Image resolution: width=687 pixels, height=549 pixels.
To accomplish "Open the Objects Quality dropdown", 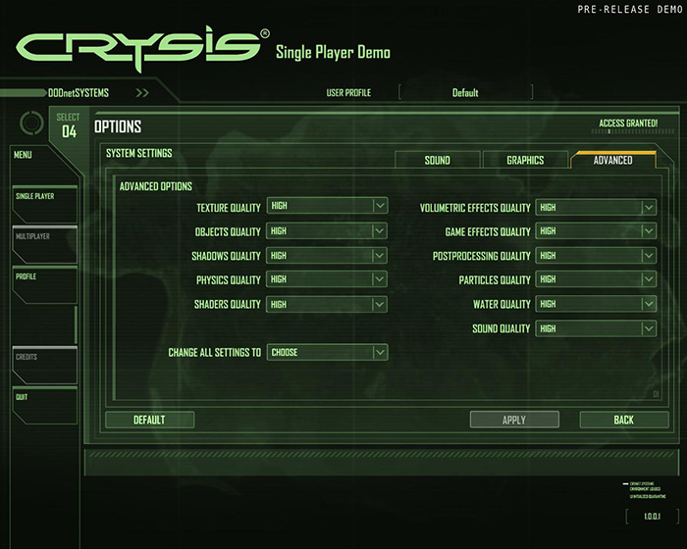I will pyautogui.click(x=327, y=231).
